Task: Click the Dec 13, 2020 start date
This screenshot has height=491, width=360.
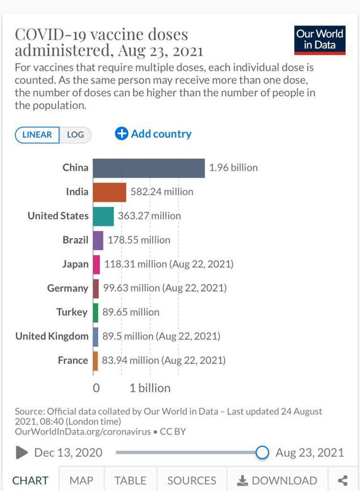Action: (x=68, y=453)
